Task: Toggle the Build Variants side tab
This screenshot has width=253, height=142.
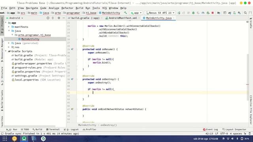Action: pos(2,101)
